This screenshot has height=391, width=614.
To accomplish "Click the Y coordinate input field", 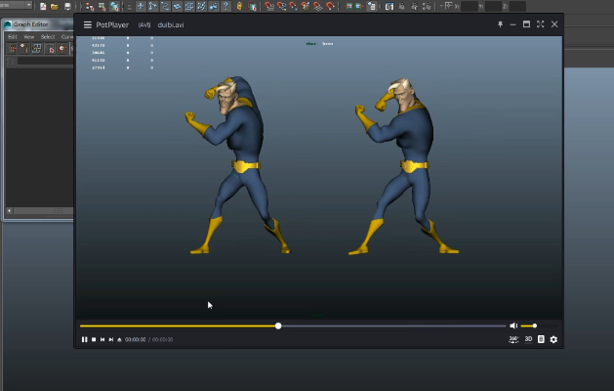I will click(493, 6).
